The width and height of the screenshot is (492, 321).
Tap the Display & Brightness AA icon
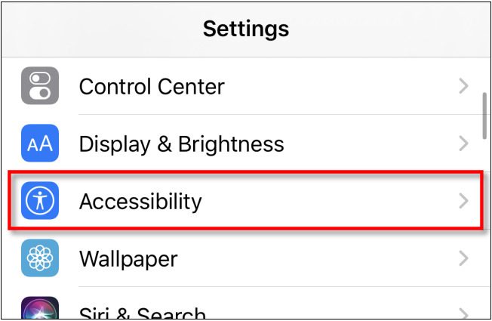(39, 144)
